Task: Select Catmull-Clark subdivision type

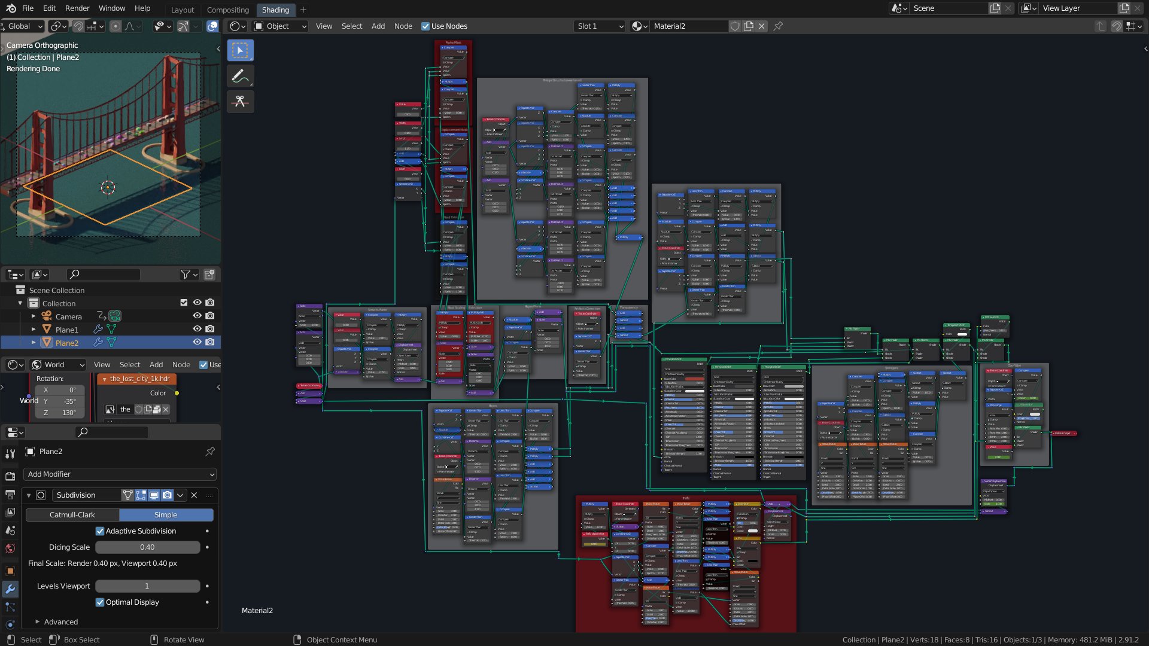Action: pos(72,515)
